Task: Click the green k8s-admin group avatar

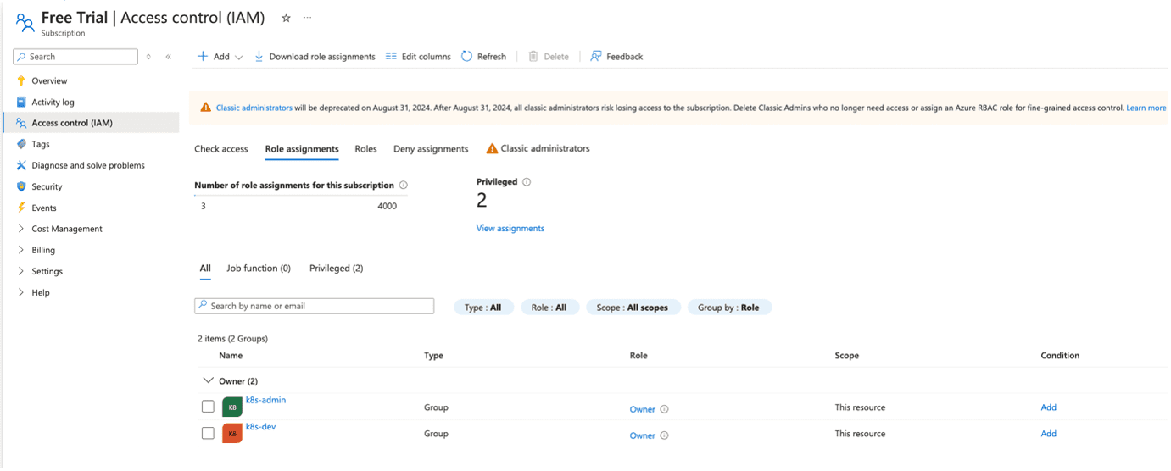Action: 232,407
